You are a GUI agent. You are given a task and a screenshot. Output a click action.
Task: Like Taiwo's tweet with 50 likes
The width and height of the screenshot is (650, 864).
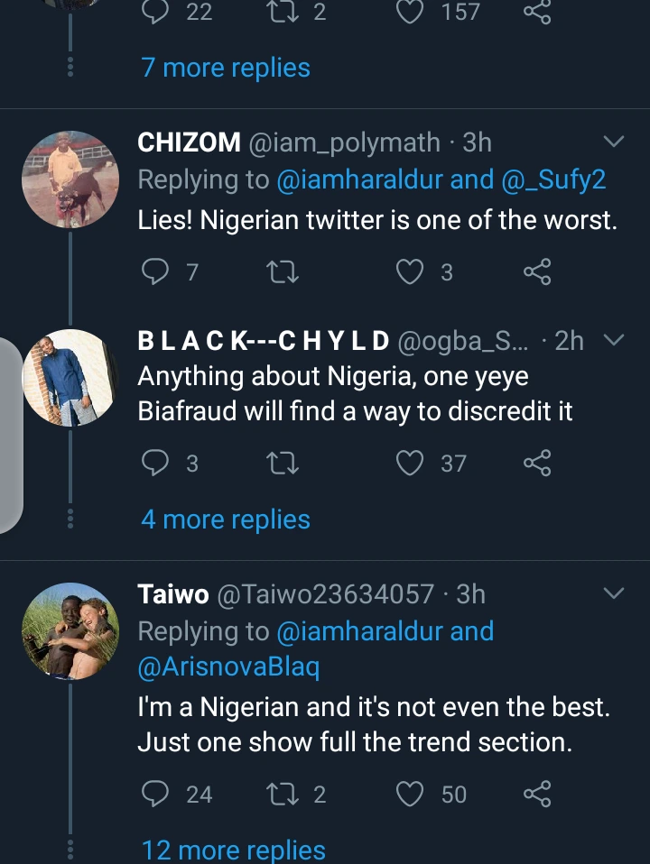pyautogui.click(x=411, y=794)
